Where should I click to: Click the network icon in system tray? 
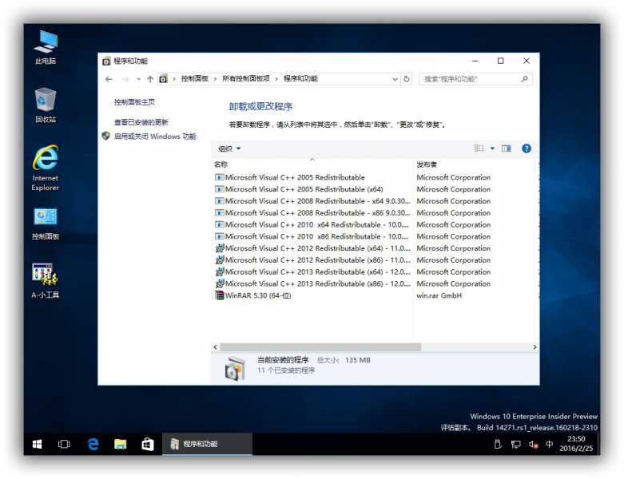click(x=516, y=445)
